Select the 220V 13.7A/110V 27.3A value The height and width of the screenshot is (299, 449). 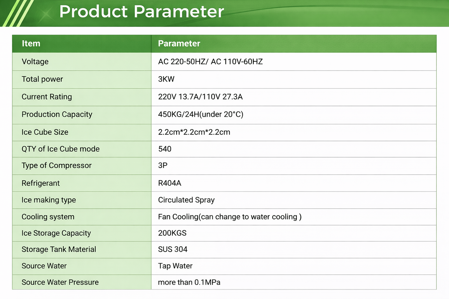[200, 97]
